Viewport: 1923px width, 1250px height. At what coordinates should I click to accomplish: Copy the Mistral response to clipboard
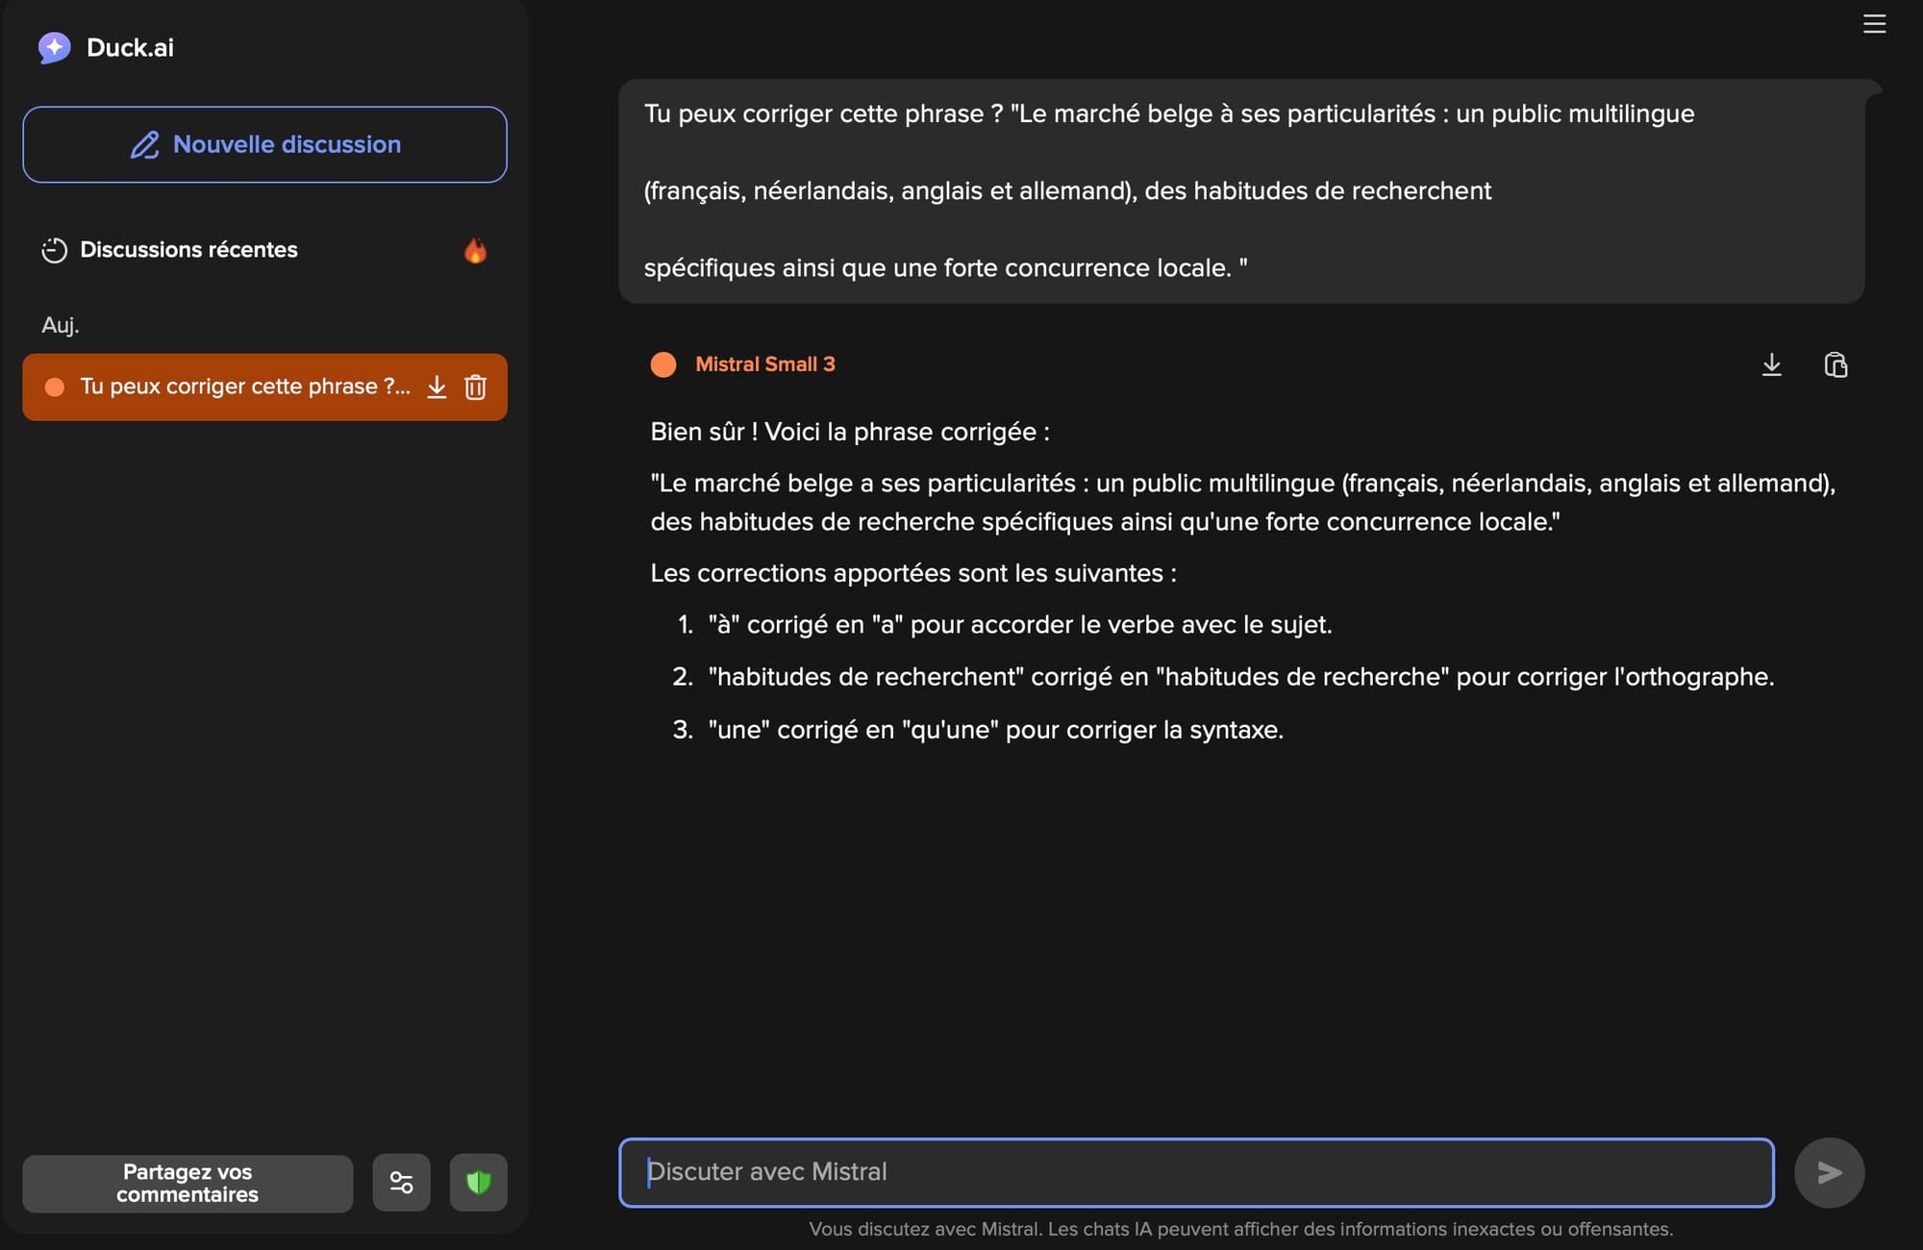(x=1836, y=364)
